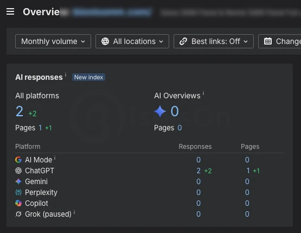Click the New index badge
Image resolution: width=301 pixels, height=233 pixels.
point(88,77)
